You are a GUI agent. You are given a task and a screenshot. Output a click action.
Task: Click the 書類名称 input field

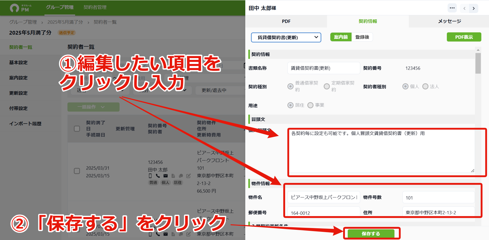point(324,68)
